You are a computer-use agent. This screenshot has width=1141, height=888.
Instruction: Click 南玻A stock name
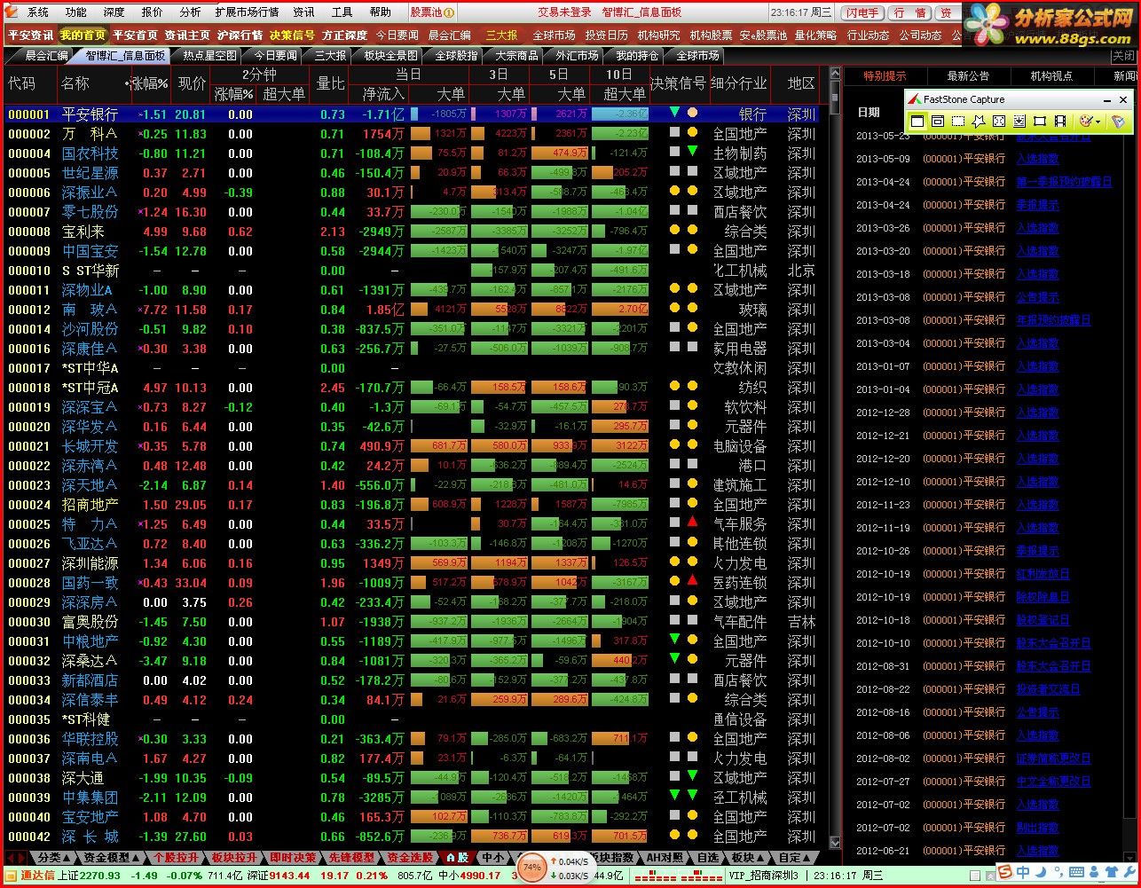(90, 310)
